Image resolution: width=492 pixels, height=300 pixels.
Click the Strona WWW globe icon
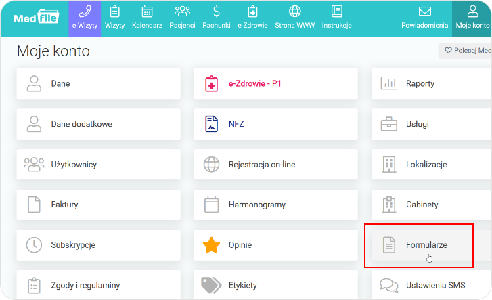pyautogui.click(x=294, y=12)
